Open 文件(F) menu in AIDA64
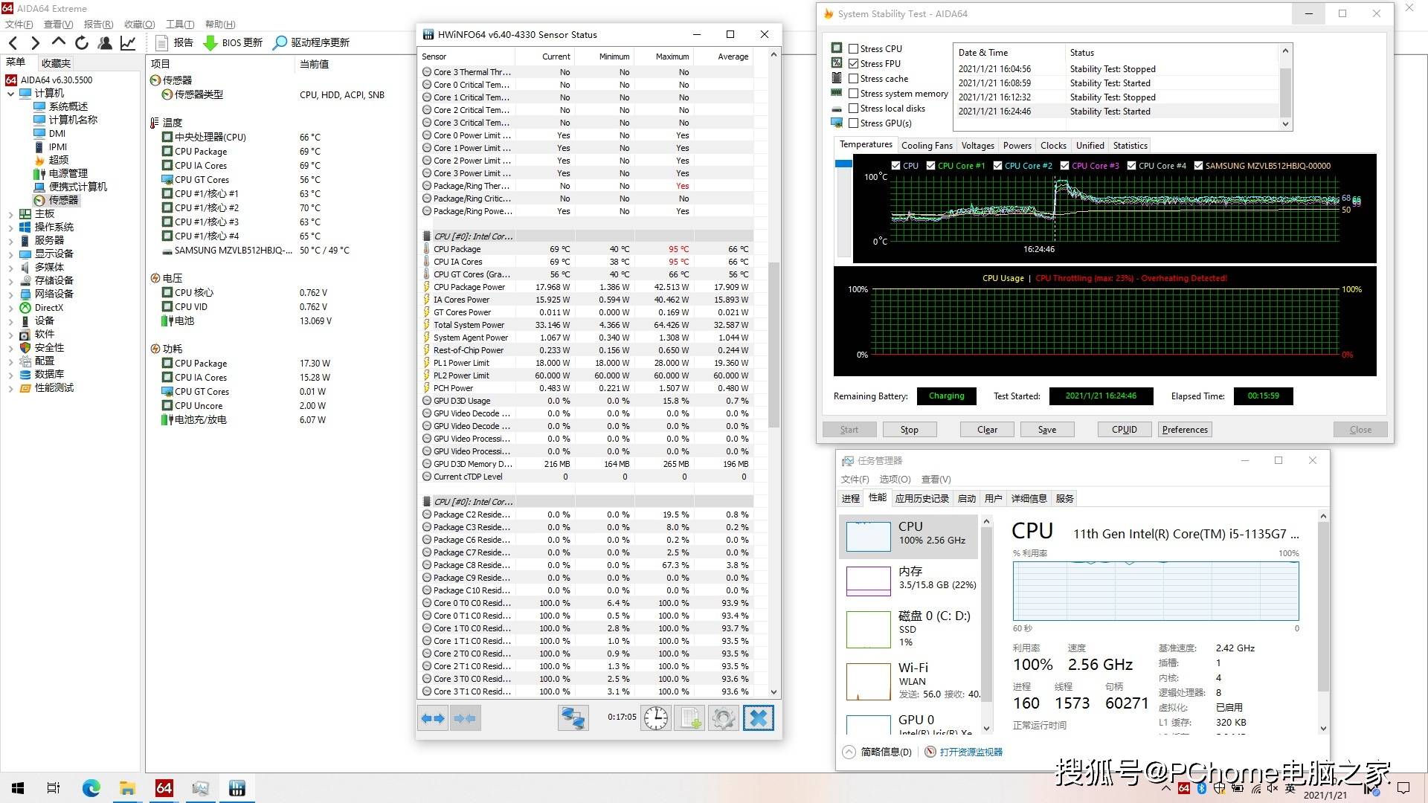1428x803 pixels. pos(19,25)
